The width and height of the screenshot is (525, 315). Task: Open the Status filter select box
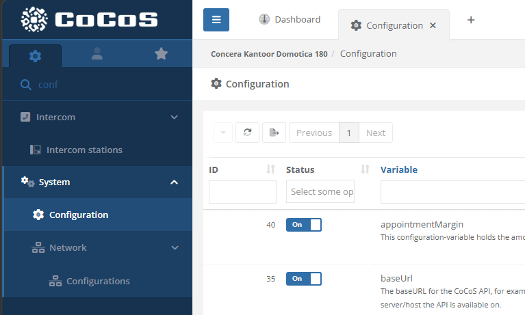tap(320, 191)
